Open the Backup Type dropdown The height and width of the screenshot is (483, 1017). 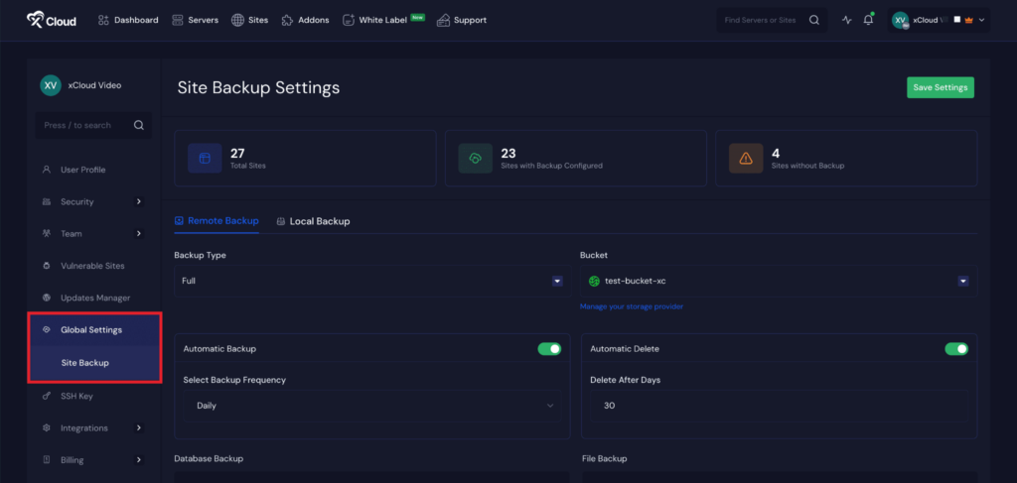(x=371, y=281)
